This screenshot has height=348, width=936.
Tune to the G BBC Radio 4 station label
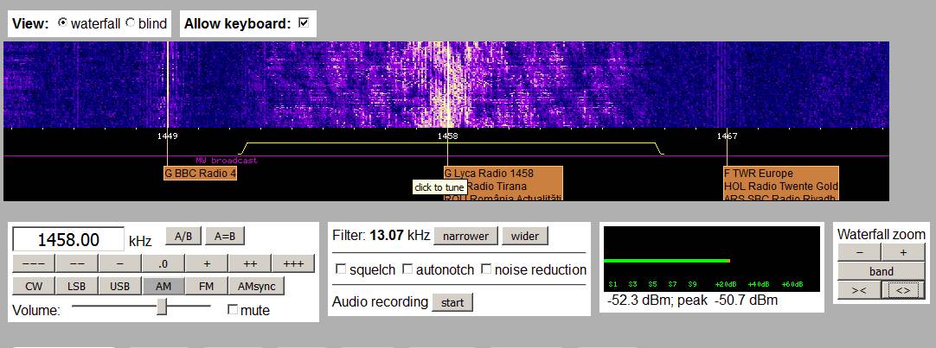pos(201,173)
